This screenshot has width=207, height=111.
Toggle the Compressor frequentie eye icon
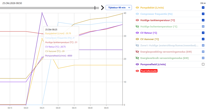pyautogui.click(x=137, y=14)
